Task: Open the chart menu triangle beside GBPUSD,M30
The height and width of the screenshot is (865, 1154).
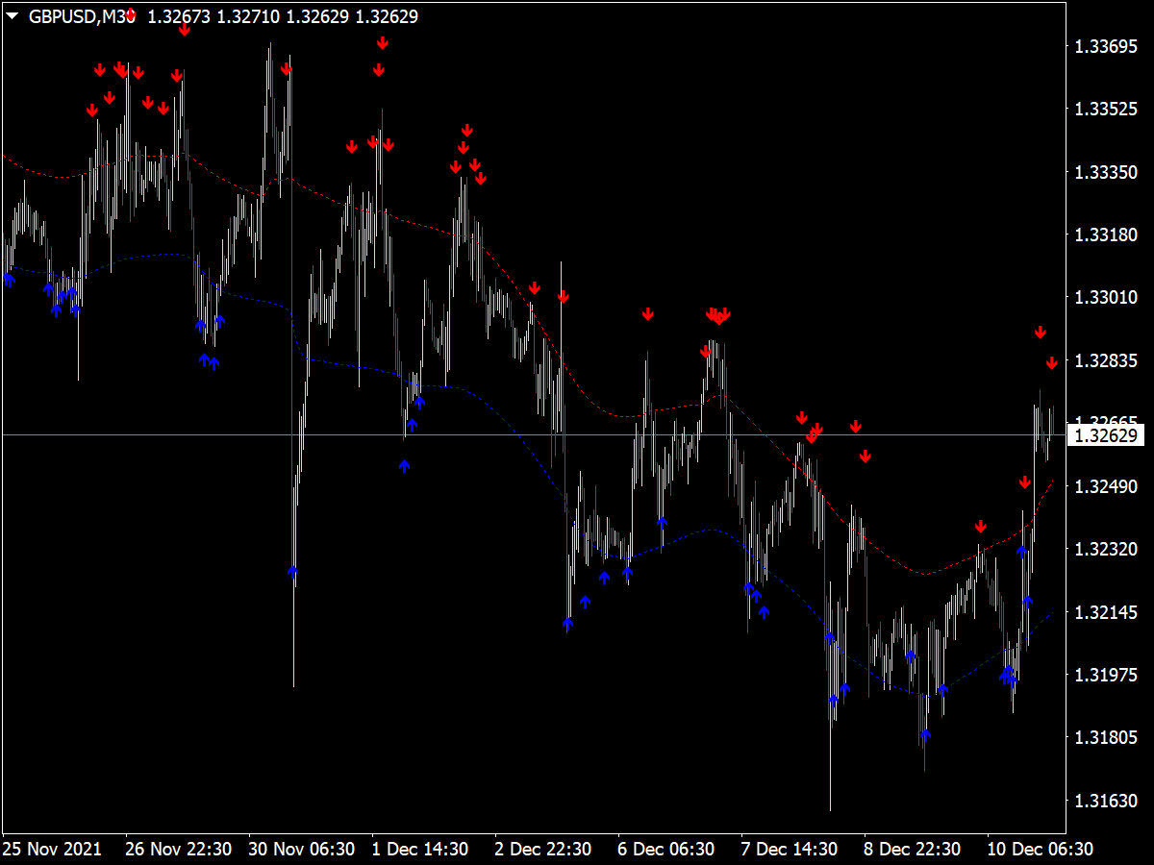Action: (x=13, y=16)
